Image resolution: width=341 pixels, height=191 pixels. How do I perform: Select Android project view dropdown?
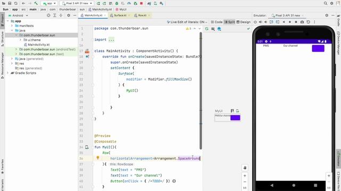point(18,15)
